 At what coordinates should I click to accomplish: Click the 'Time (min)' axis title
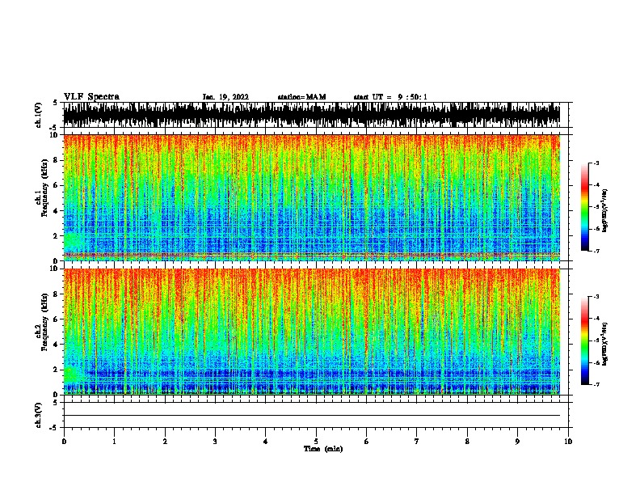tap(323, 449)
